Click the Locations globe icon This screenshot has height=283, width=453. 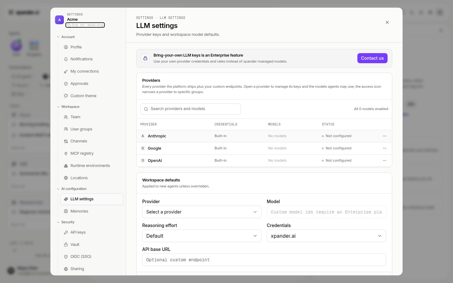pyautogui.click(x=66, y=178)
